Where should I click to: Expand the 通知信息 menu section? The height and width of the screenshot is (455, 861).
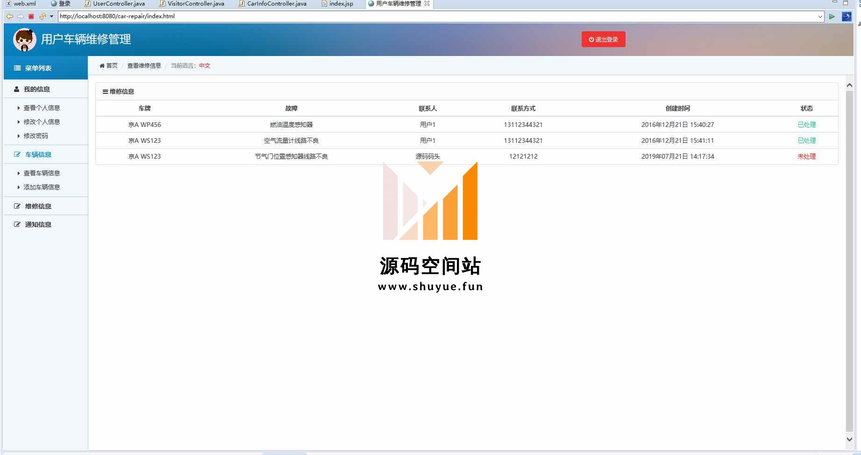(x=46, y=224)
